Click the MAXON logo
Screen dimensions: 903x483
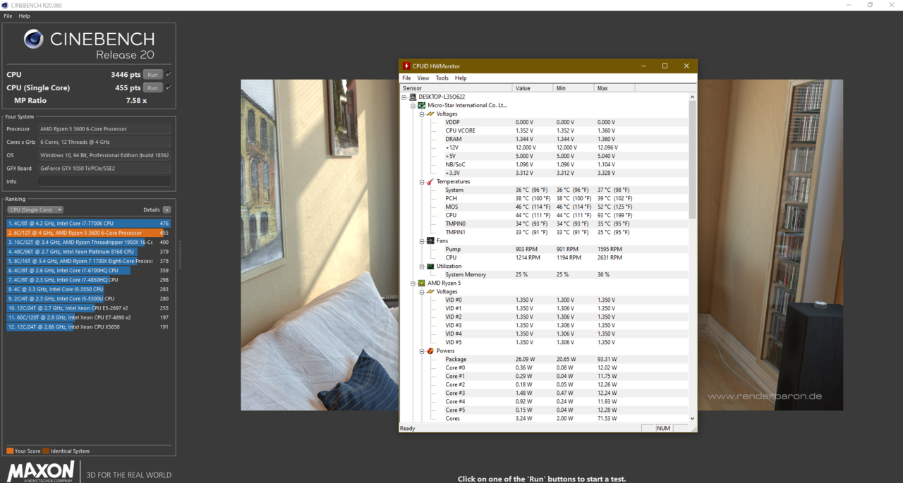40,472
